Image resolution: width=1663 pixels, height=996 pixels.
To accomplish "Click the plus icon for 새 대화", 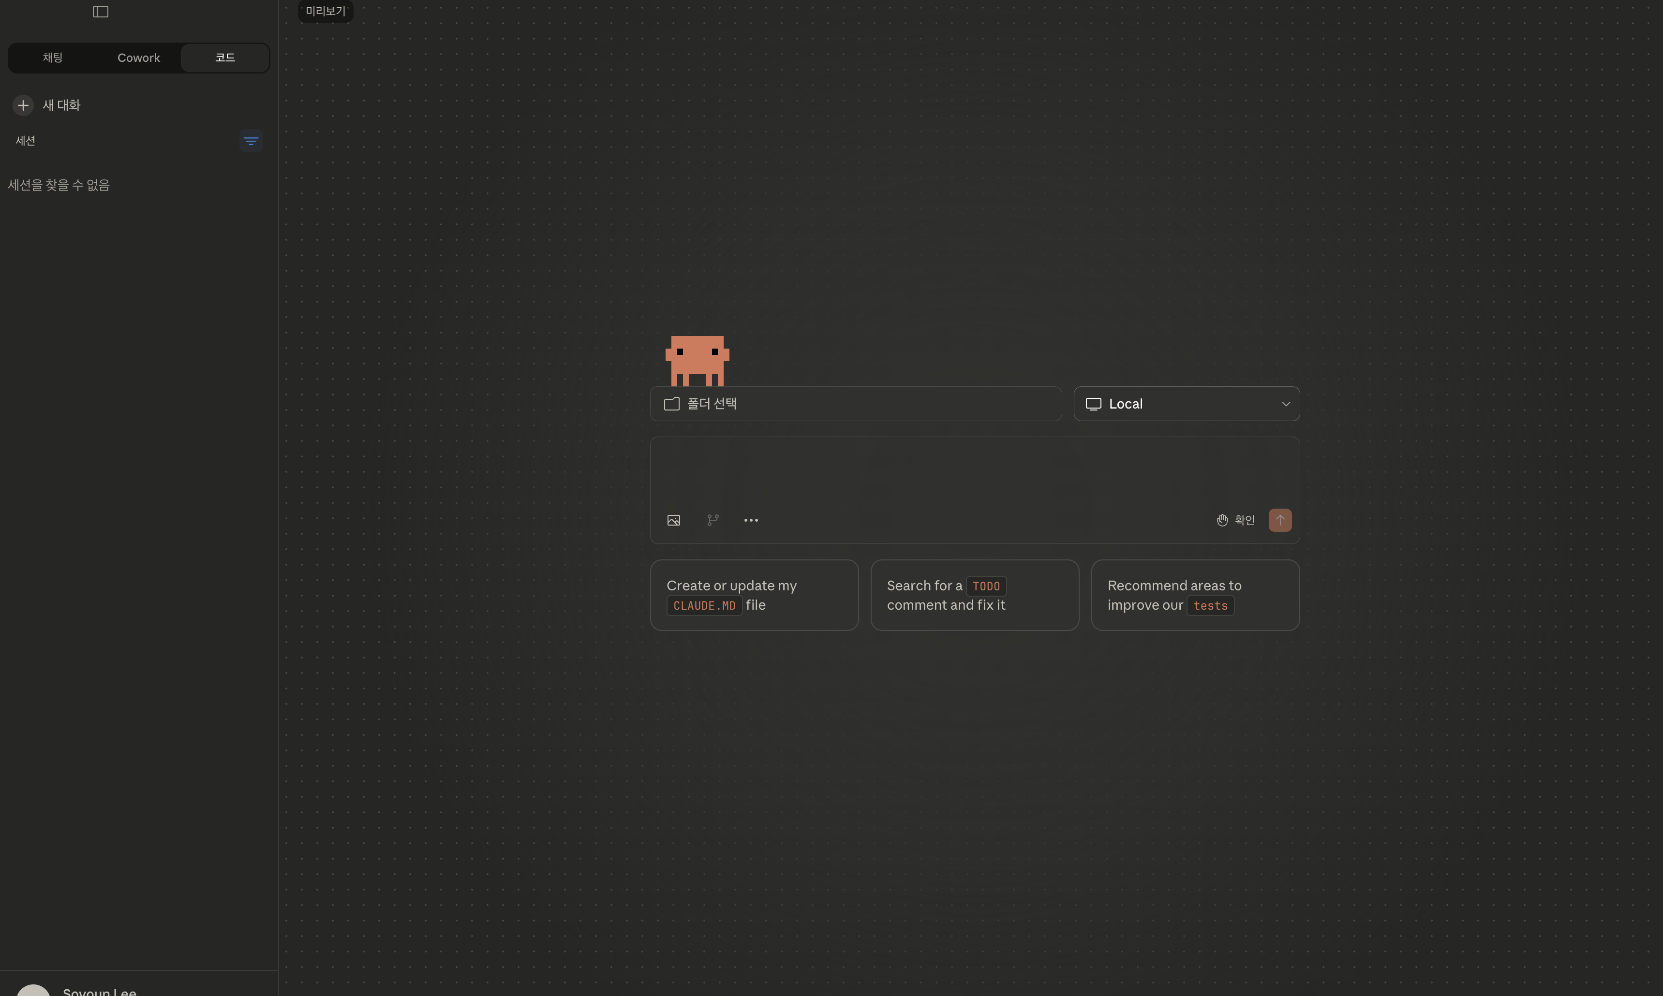I will pos(23,105).
